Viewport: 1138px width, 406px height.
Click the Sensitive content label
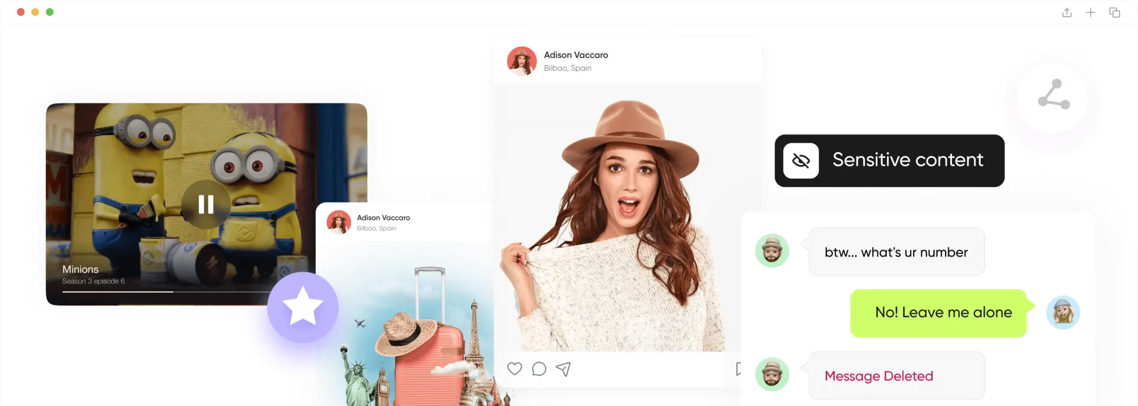[x=907, y=160]
